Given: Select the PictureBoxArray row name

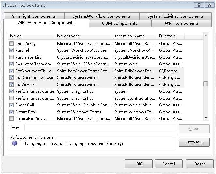Looking at the screenshot, I should [x=30, y=118].
